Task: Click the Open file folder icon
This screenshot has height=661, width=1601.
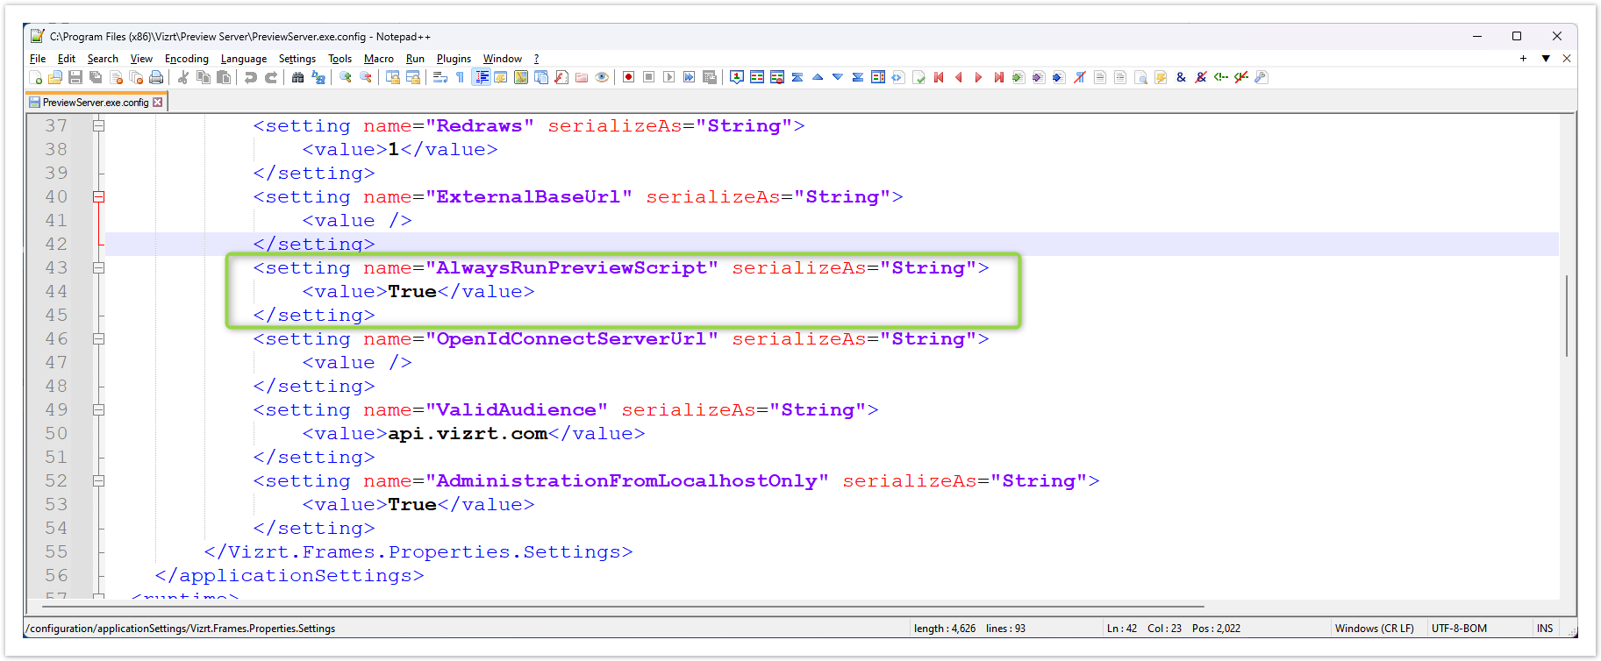Action: [x=55, y=78]
